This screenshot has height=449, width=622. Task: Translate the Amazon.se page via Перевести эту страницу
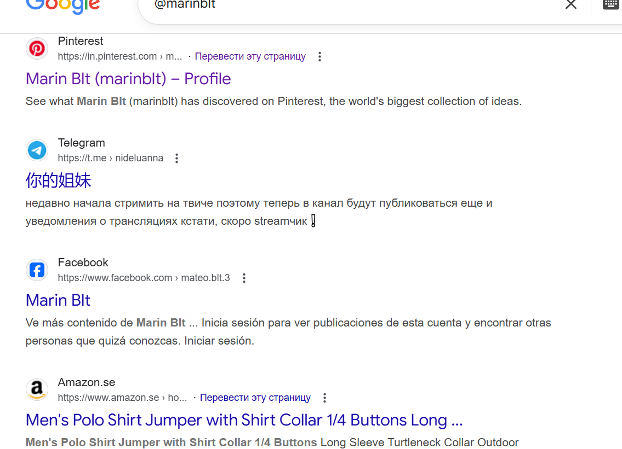click(255, 398)
